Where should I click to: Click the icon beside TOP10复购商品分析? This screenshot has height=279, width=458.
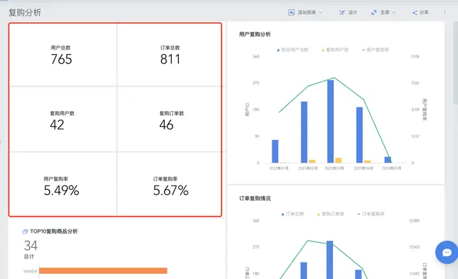(25, 231)
